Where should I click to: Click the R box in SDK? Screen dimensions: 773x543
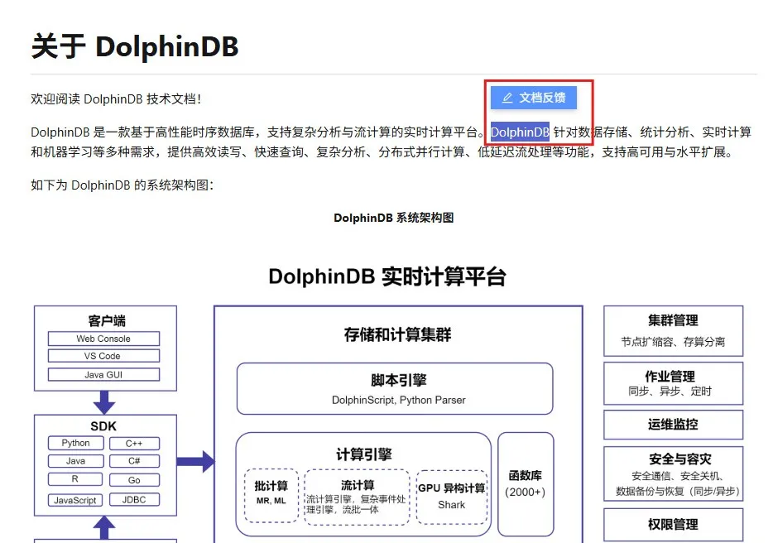pos(75,479)
